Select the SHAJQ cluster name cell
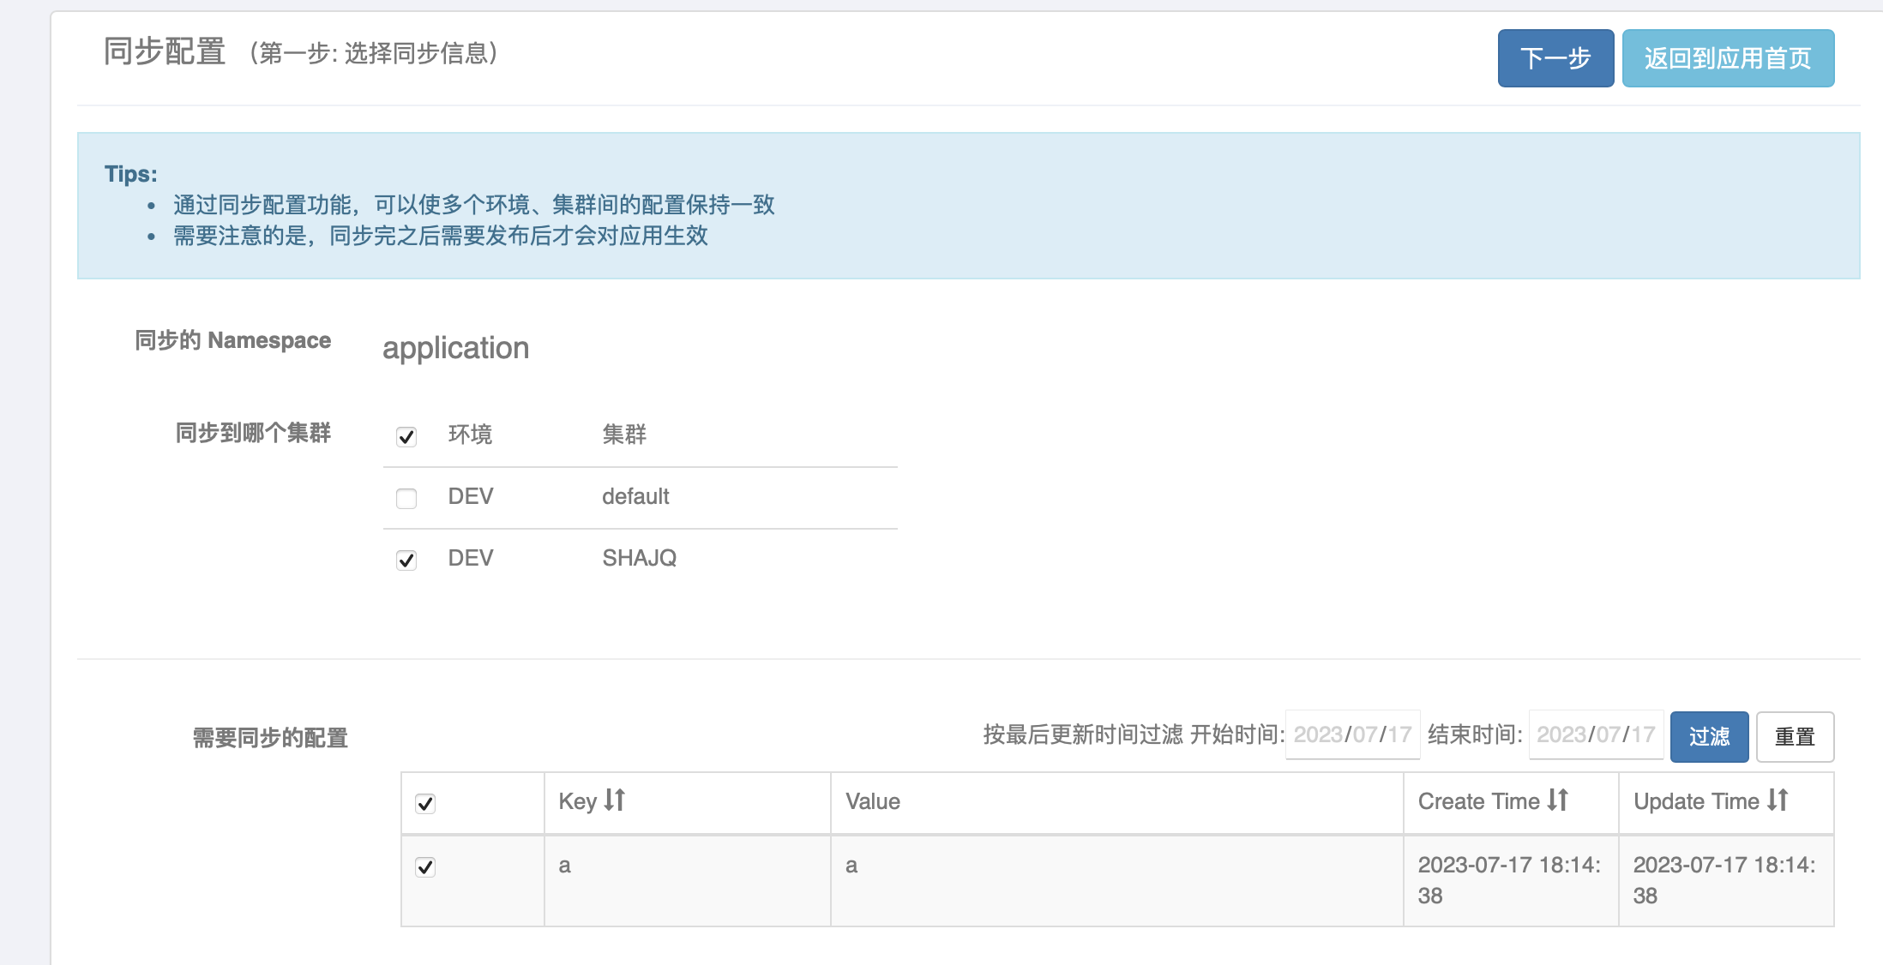 tap(639, 559)
